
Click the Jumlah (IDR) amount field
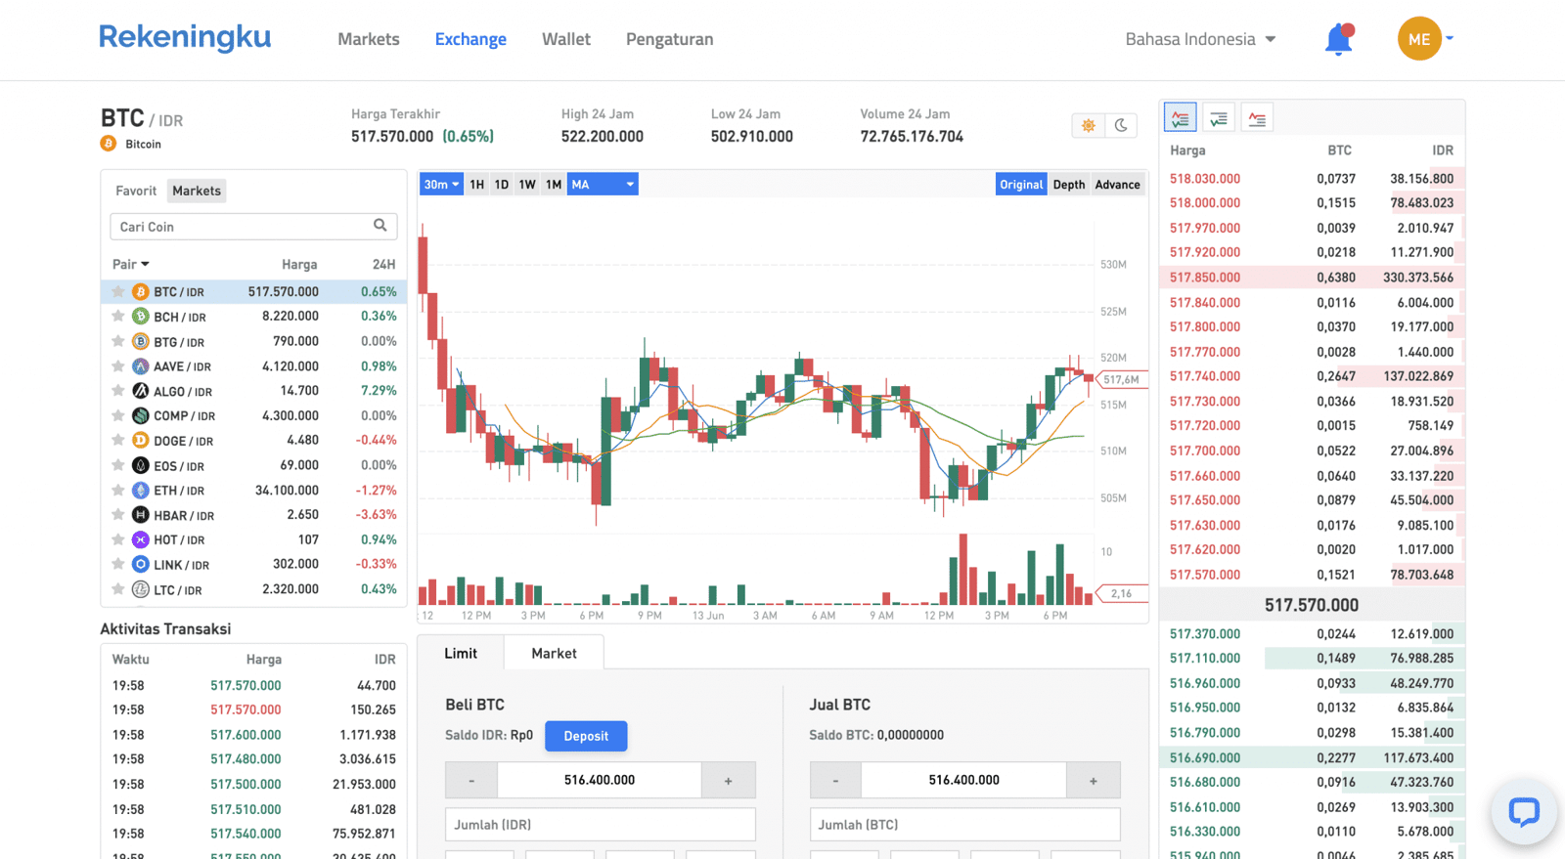600,824
